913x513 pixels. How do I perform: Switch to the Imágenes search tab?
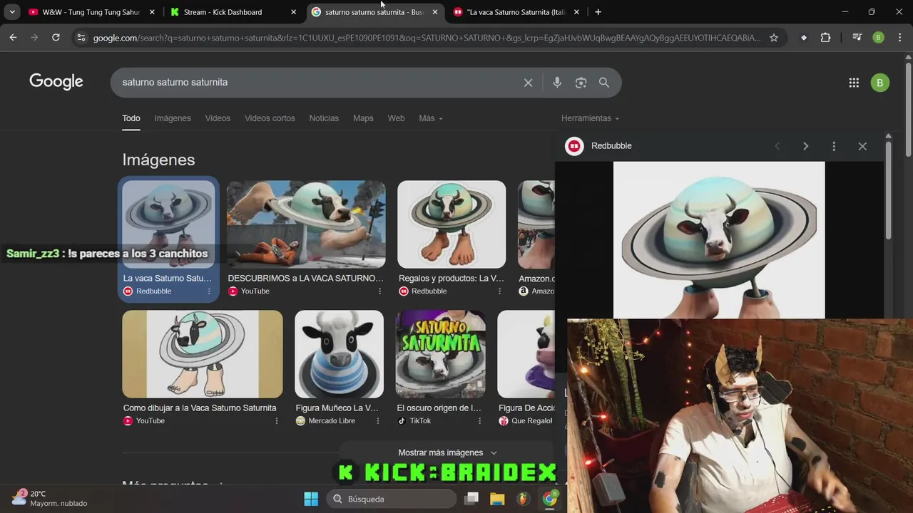pos(173,118)
